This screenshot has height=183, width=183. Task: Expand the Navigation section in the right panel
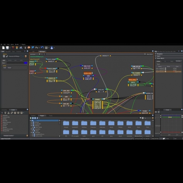pyautogui.click(x=156, y=54)
